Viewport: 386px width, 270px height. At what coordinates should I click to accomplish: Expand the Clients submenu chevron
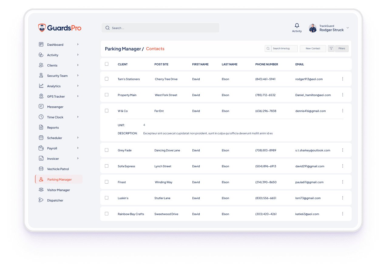(78, 65)
